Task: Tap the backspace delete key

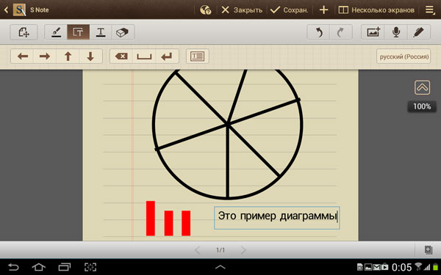Action: point(121,56)
